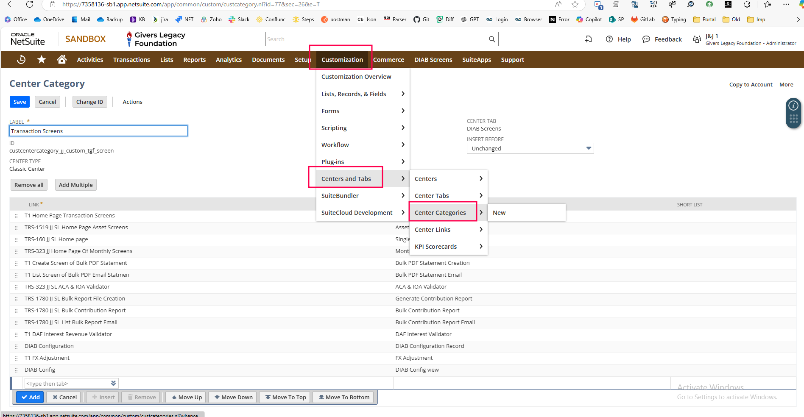Image resolution: width=804 pixels, height=417 pixels.
Task: Go to the Home house icon
Action: (62, 60)
